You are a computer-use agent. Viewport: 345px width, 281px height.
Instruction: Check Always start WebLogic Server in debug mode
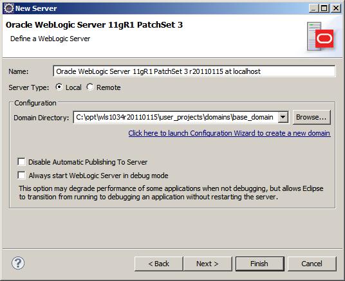point(21,176)
